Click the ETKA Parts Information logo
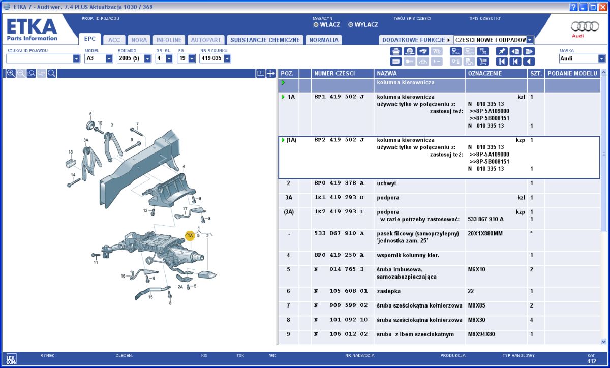610x368 pixels. coord(32,29)
